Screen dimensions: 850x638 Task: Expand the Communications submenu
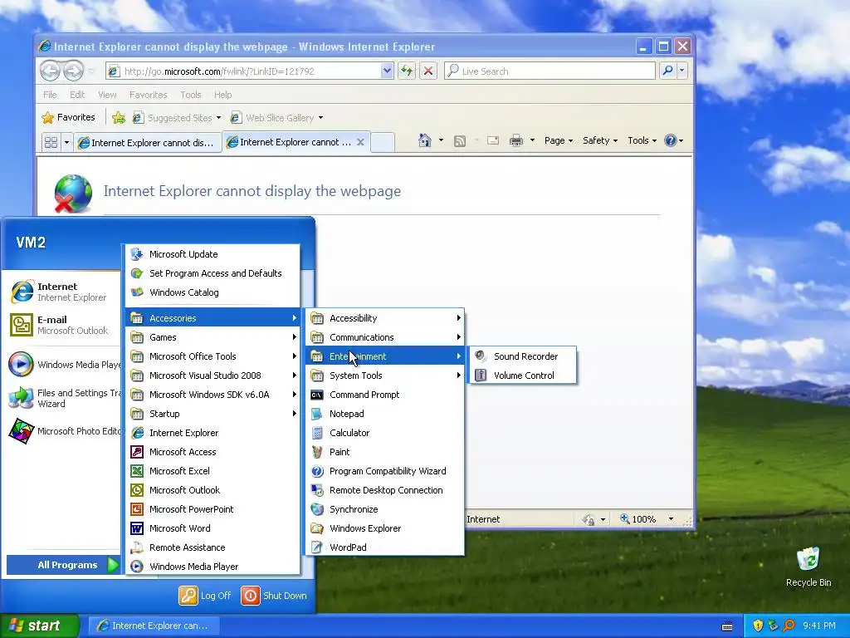coord(385,337)
